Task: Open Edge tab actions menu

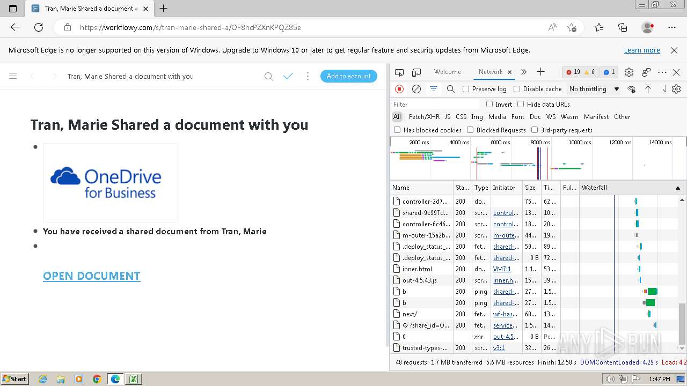Action: tap(13, 9)
